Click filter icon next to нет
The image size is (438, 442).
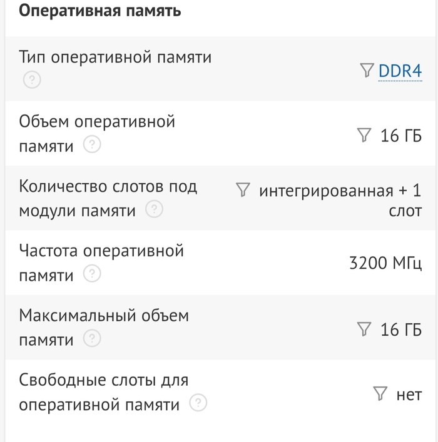coord(380,394)
